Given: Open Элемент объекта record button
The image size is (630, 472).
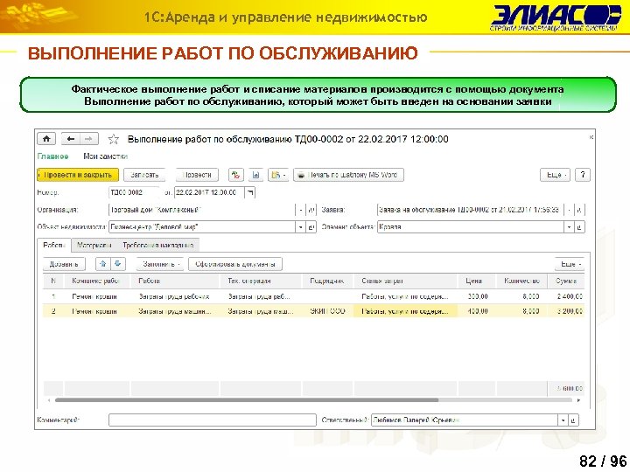Looking at the screenshot, I should [x=579, y=227].
